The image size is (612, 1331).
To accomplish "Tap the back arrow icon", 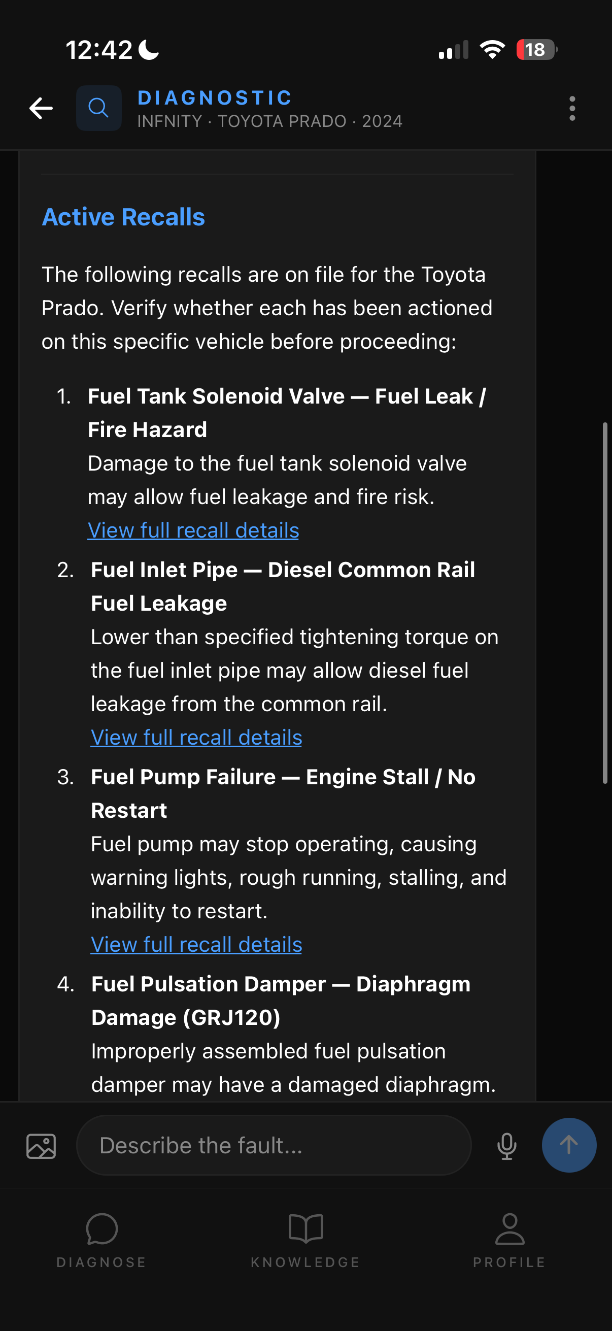I will (41, 108).
